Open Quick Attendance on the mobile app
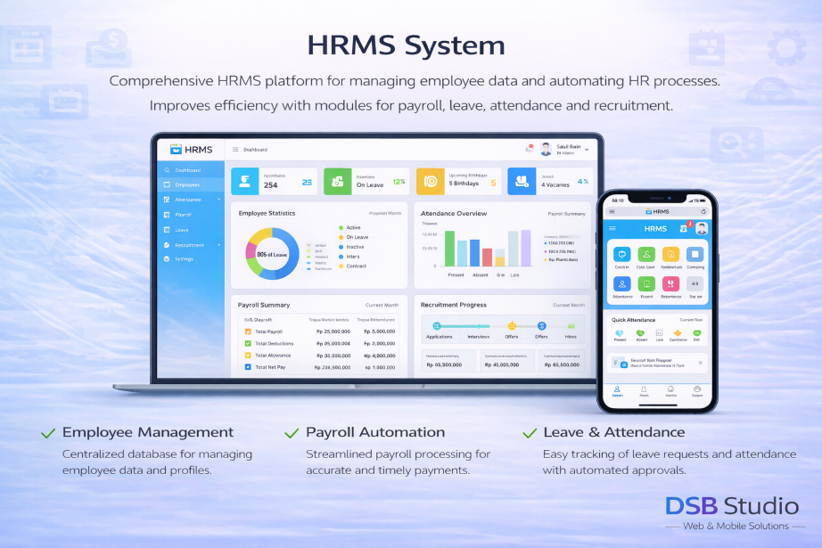 pyautogui.click(x=634, y=319)
